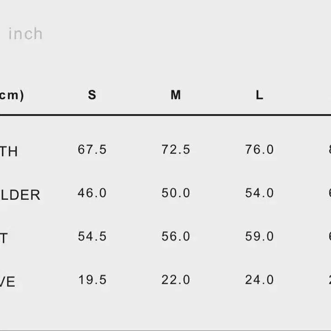The height and width of the screenshot is (331, 331).
Task: Click the 19.5 sleeve value
Action: pyautogui.click(x=92, y=280)
